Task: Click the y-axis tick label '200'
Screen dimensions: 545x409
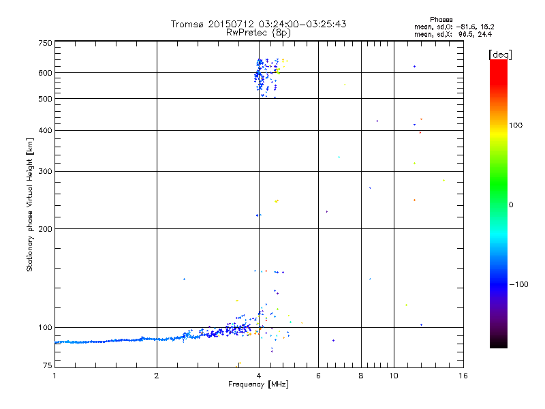Action: 45,229
